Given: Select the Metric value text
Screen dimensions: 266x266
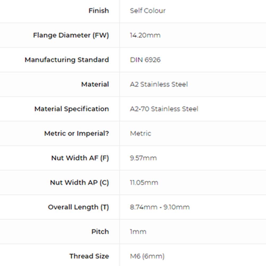Looking at the screenshot, I should 140,133.
